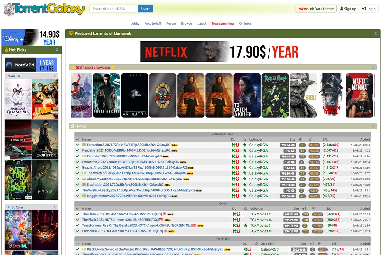
Task: Open Extraction.2.2023.720p.NF.WEBRip torrent link
Action: (129, 145)
